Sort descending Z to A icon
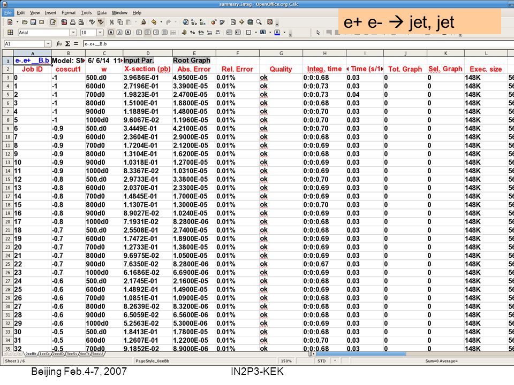This screenshot has height=385, width=514. coord(202,22)
